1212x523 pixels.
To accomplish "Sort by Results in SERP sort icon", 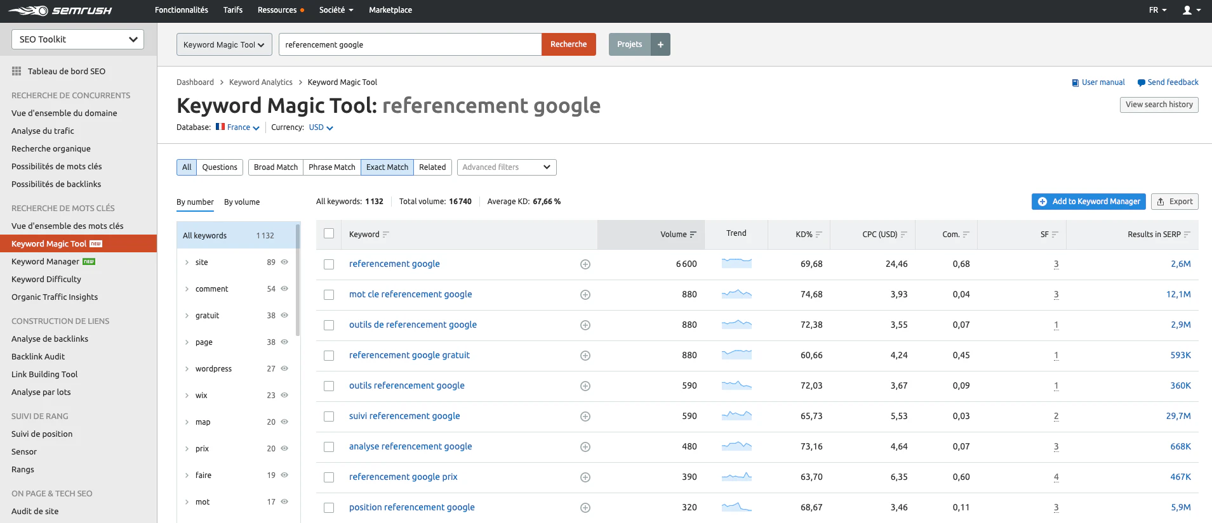I will point(1187,235).
